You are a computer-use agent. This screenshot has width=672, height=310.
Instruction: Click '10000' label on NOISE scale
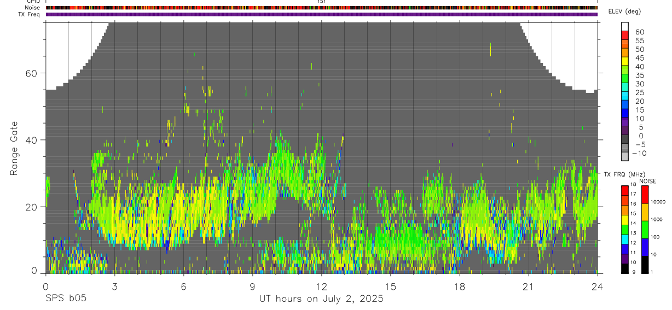658,202
